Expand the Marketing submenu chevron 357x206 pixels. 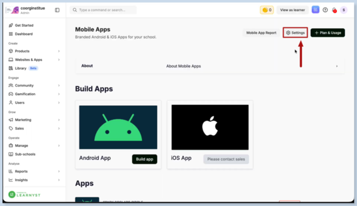coord(59,120)
